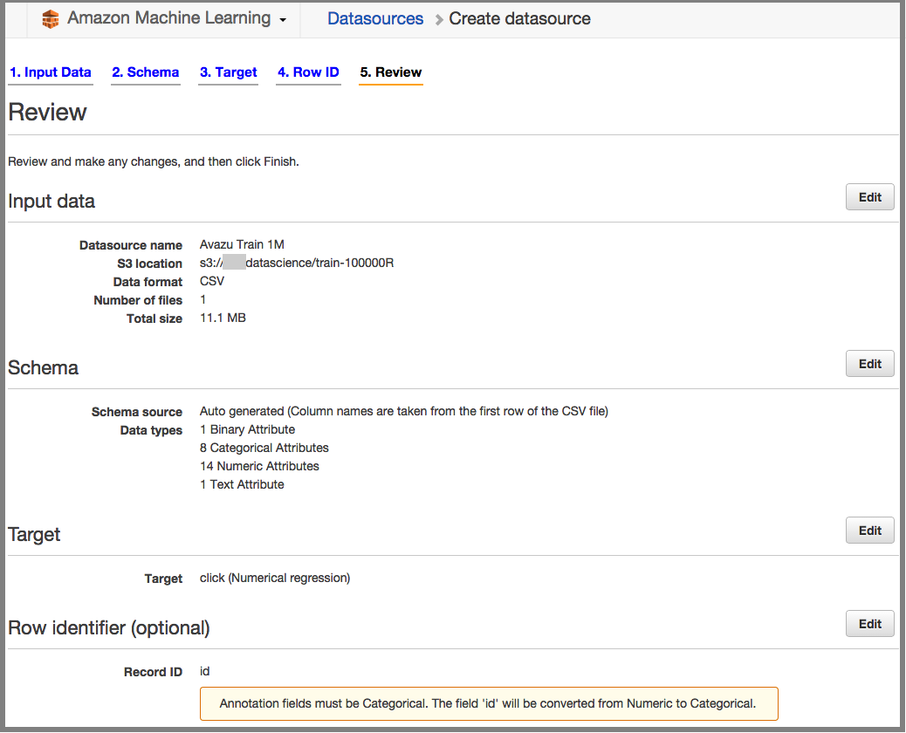Go to Datasources breadcrumb link
906x733 pixels.
375,18
